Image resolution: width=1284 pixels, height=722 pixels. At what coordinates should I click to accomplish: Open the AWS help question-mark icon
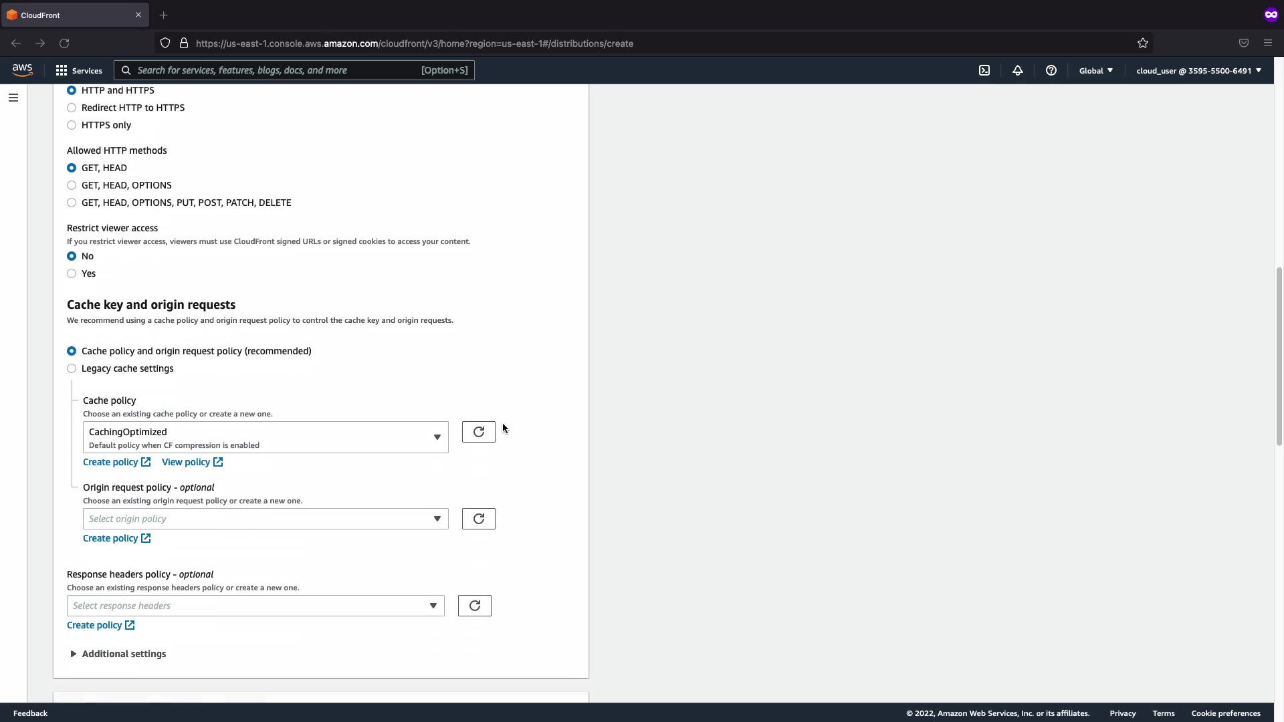pos(1051,70)
